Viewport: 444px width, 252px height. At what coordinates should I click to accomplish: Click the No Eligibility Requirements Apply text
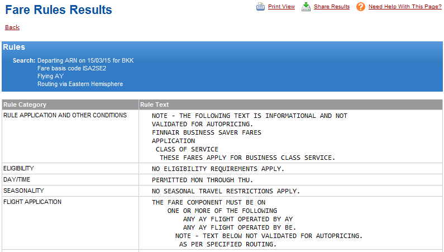[x=218, y=169]
